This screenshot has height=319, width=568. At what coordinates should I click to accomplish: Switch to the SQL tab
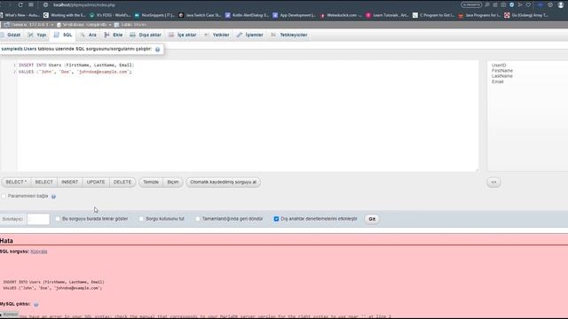click(x=63, y=35)
